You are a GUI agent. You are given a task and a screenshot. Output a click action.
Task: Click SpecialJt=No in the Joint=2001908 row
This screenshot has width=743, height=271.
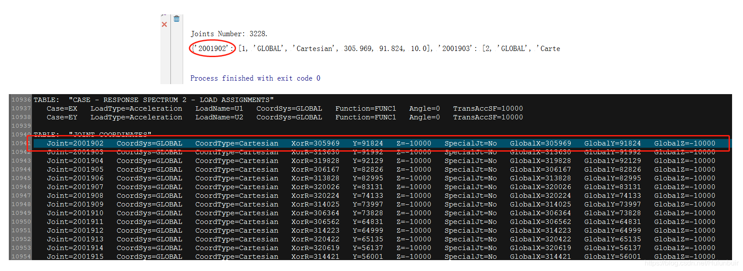coord(470,196)
